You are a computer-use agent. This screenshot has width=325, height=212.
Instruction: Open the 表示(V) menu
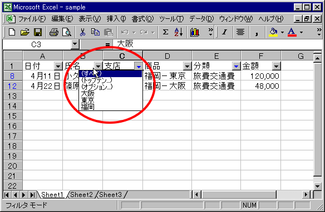(90, 19)
